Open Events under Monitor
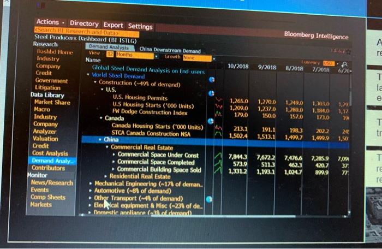 point(39,189)
